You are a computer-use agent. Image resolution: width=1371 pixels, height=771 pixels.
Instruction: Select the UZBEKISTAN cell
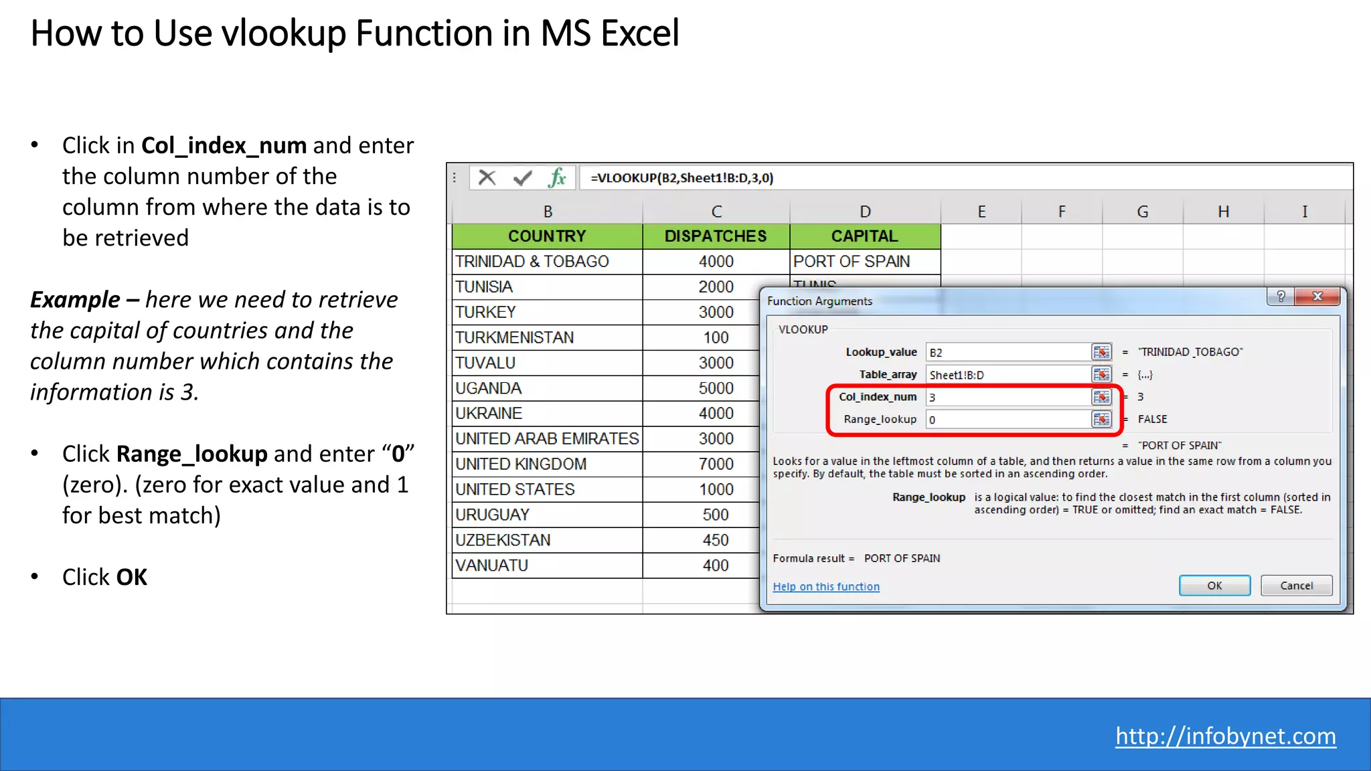pyautogui.click(x=548, y=540)
